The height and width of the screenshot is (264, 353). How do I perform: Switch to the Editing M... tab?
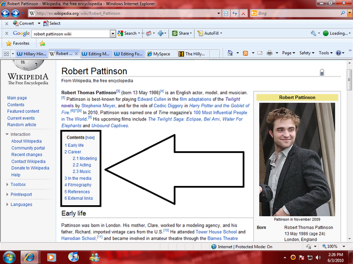96,54
